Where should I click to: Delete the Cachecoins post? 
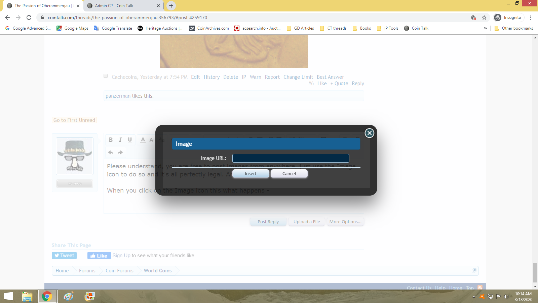pos(231,77)
